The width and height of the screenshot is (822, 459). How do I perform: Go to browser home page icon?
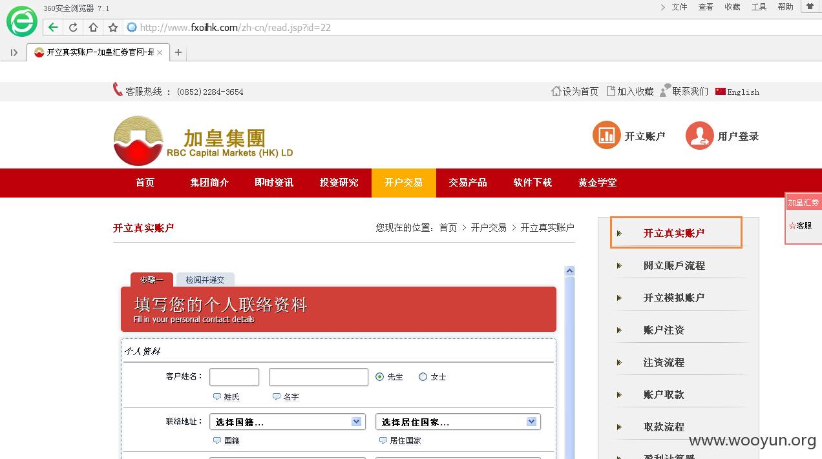pyautogui.click(x=93, y=27)
